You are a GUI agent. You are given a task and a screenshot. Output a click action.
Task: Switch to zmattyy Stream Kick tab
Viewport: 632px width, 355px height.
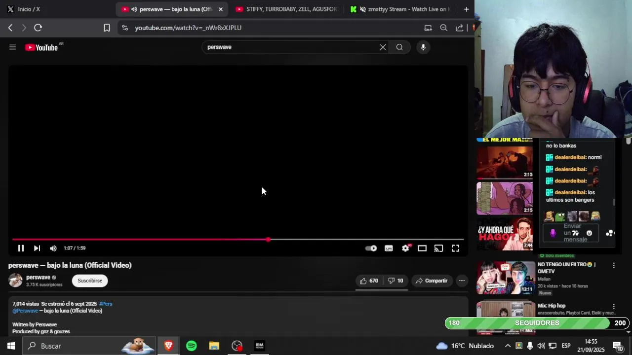tap(401, 9)
